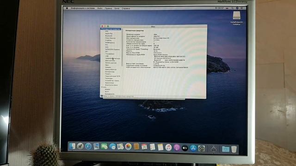The width and height of the screenshot is (296, 166).
Task: Open the Apple menu
Action: click(67, 8)
